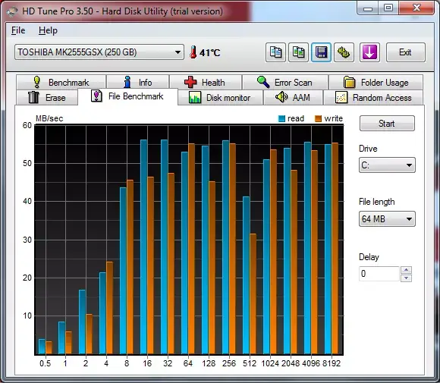Open the options gear icon

[344, 52]
